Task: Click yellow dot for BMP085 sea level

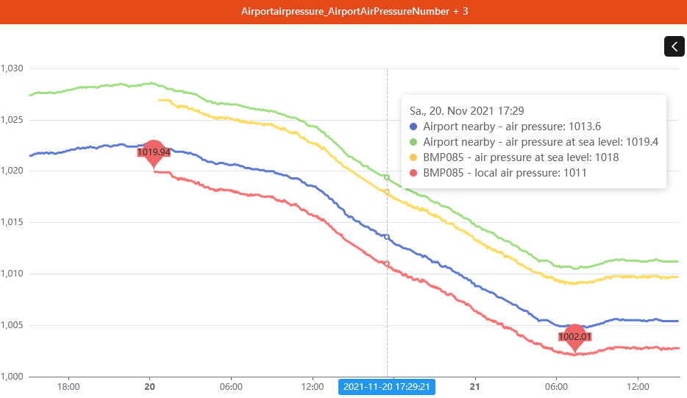Action: (x=414, y=157)
